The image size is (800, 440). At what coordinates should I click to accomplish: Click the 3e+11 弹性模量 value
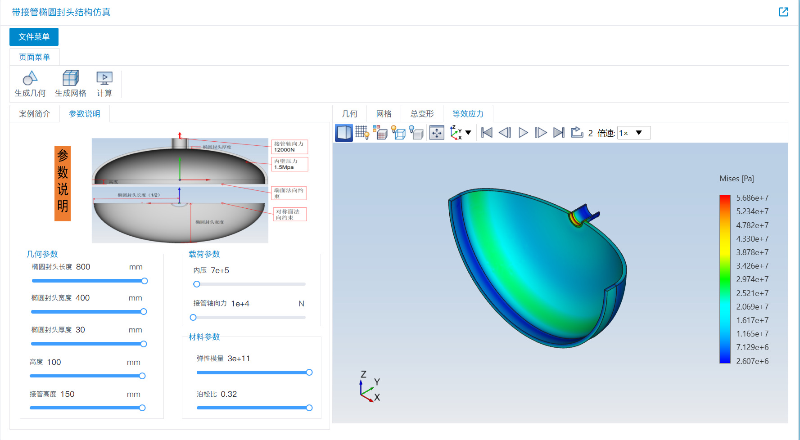pyautogui.click(x=239, y=359)
